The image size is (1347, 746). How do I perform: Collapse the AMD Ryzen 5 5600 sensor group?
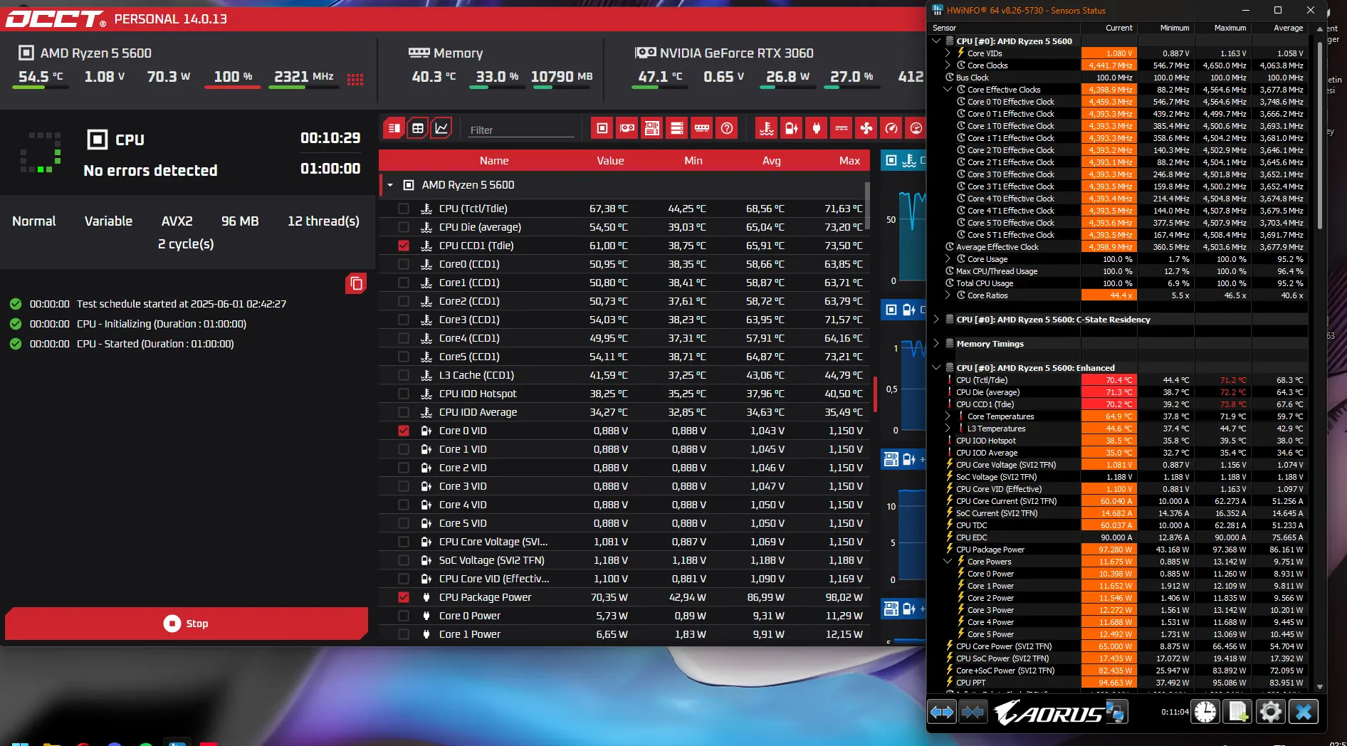tap(390, 185)
